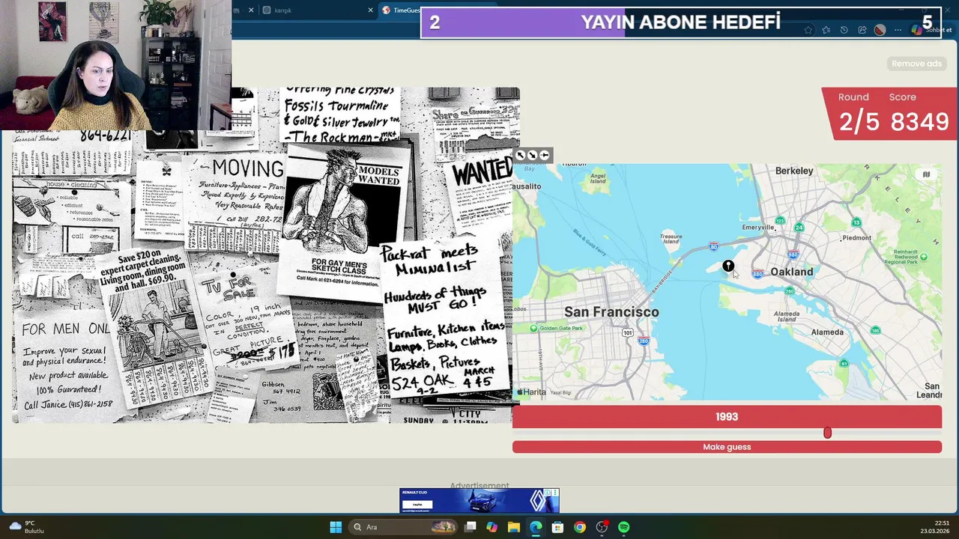This screenshot has height=539, width=959.
Task: Open Microsoft Store in the taskbar
Action: 557,527
